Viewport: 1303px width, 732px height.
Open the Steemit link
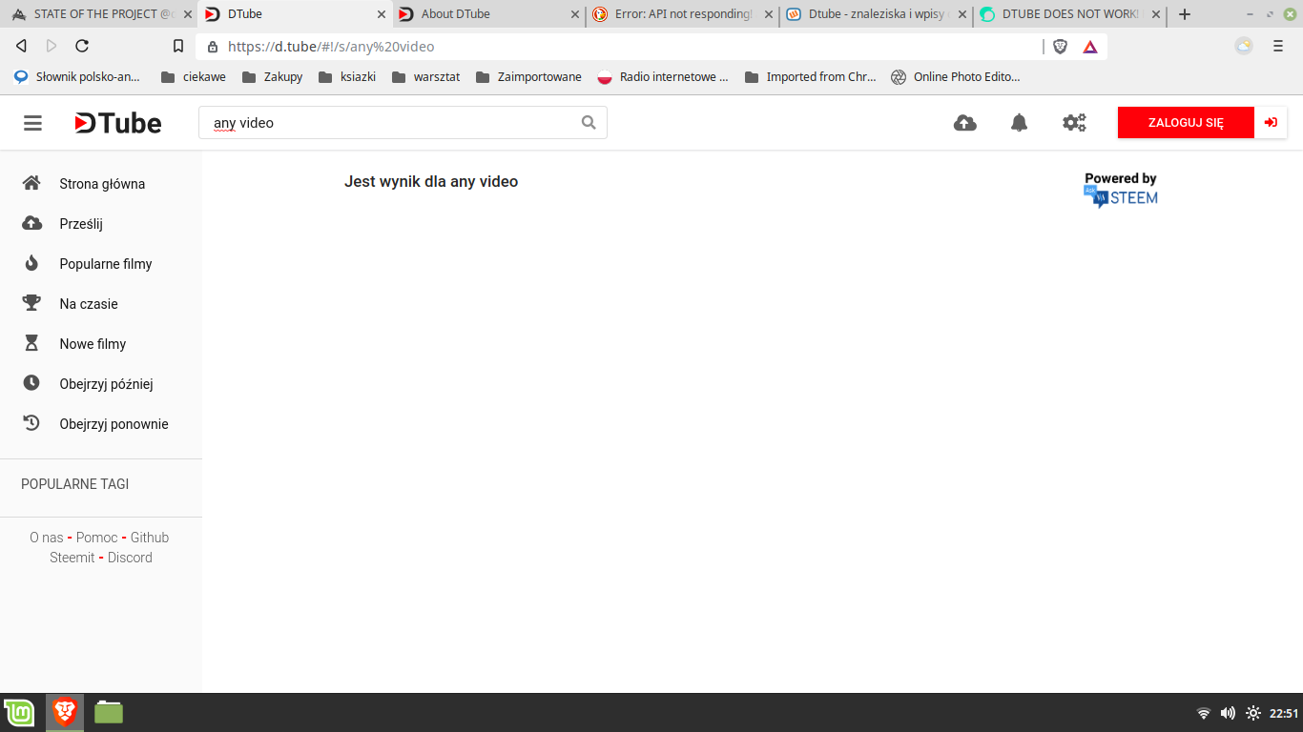pyautogui.click(x=72, y=558)
